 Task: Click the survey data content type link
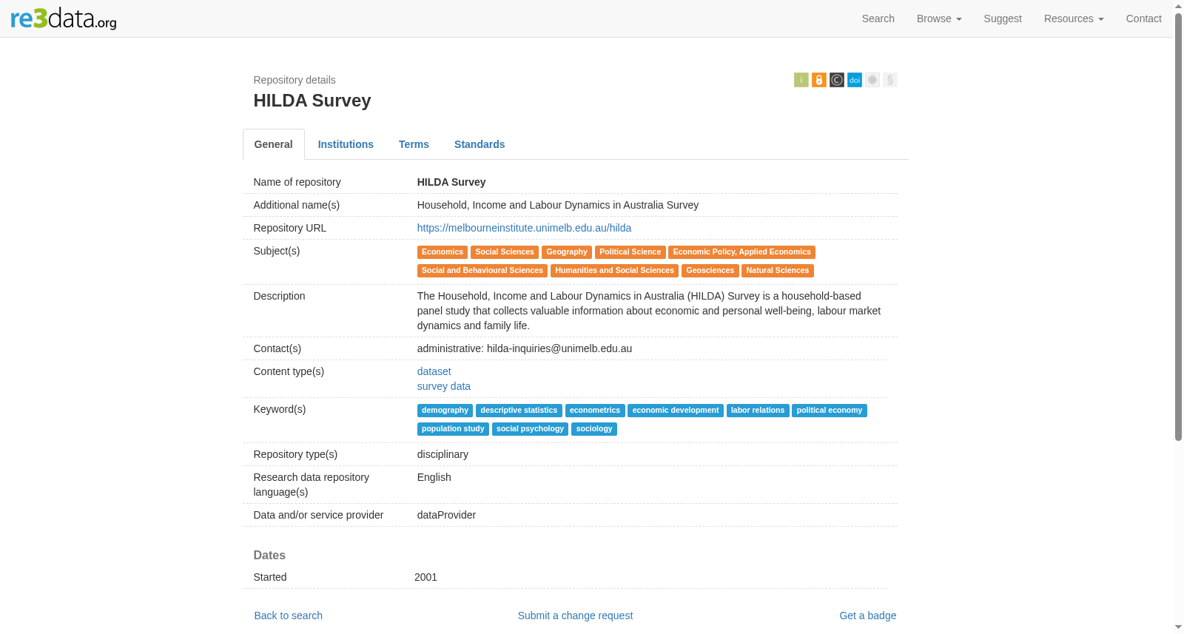pos(443,386)
